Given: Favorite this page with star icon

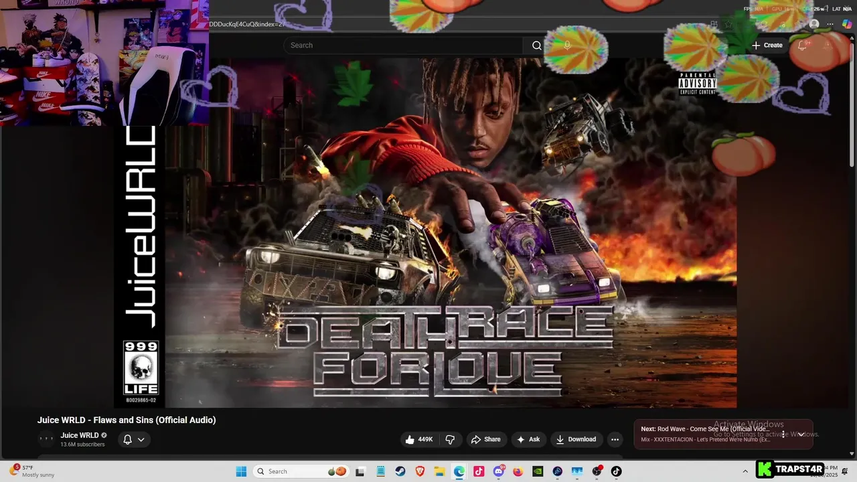Looking at the screenshot, I should coord(728,24).
